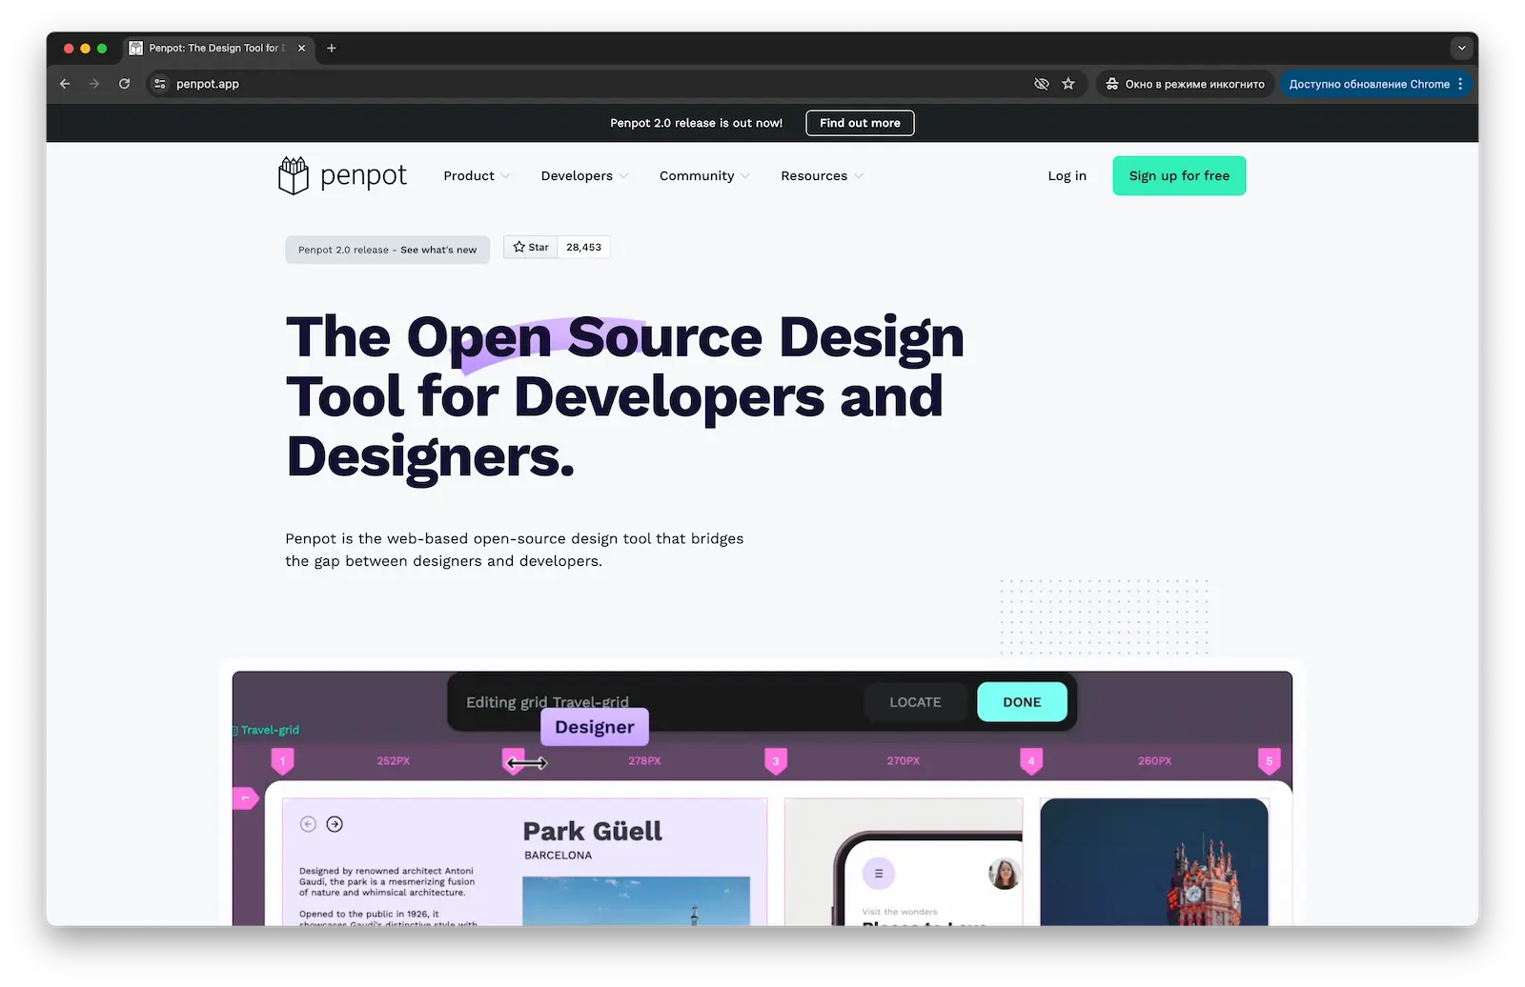The height and width of the screenshot is (987, 1525).
Task: Click the Designer cursor label
Action: click(595, 727)
